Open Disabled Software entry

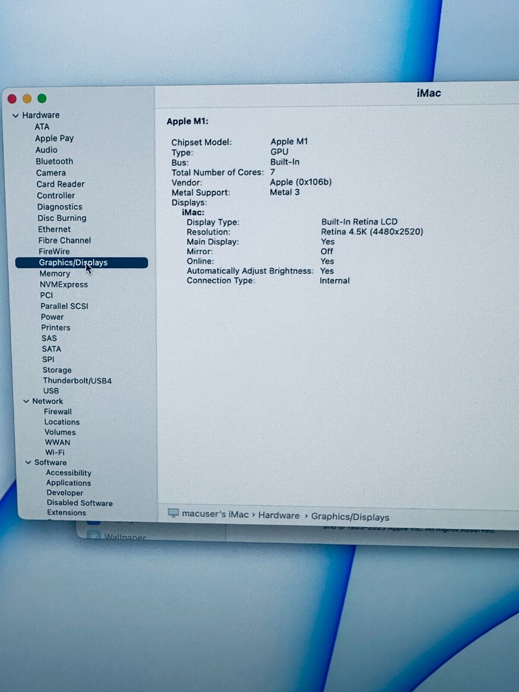(80, 503)
